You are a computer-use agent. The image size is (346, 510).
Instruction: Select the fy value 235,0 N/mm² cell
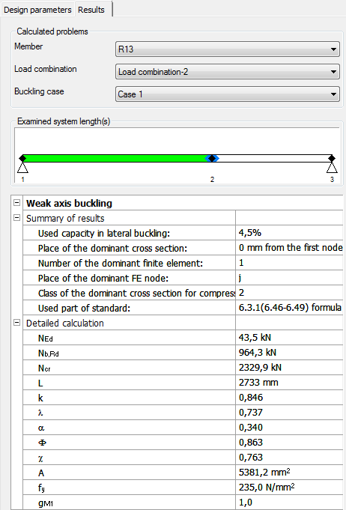[x=289, y=488]
